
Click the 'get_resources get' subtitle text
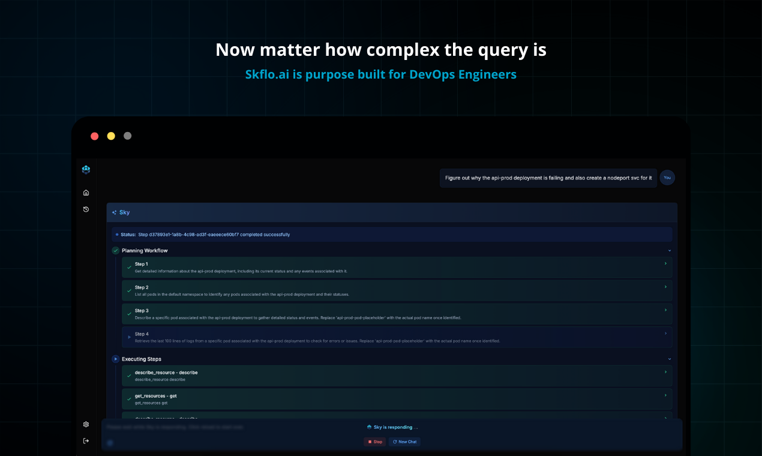[151, 403]
